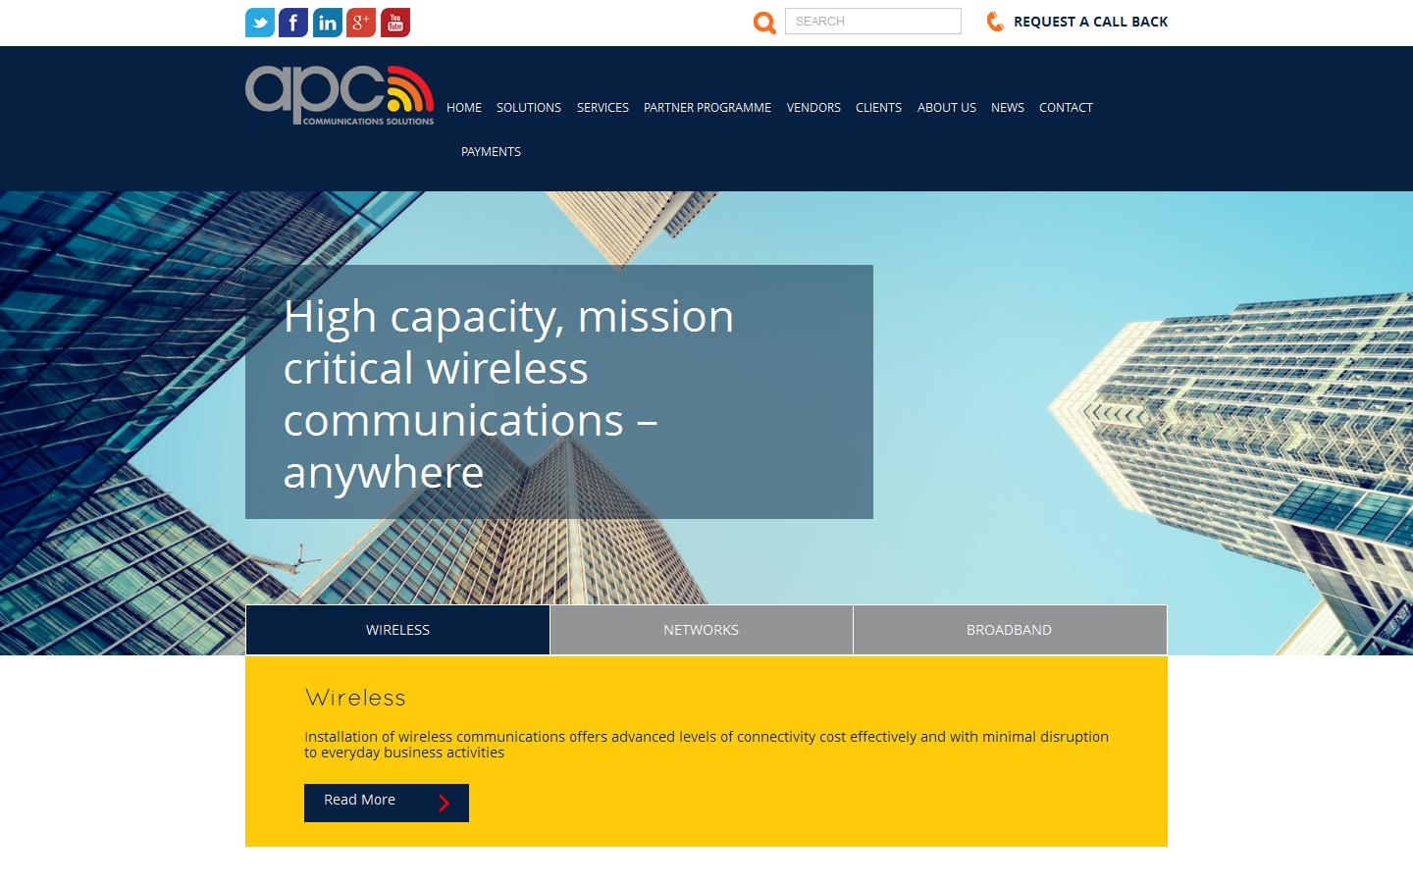Click the orange search magnifier icon
Screen dimensions: 1413x883
click(x=764, y=21)
